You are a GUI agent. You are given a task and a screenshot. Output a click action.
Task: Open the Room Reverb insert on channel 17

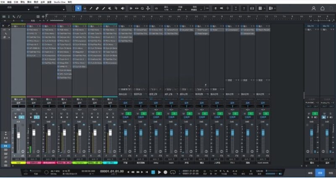263,30
